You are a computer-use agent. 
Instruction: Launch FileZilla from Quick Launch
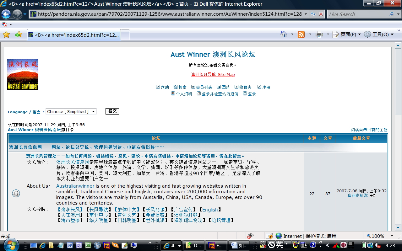106,245
